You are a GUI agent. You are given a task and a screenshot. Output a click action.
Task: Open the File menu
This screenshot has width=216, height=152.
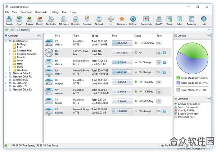tap(7, 12)
